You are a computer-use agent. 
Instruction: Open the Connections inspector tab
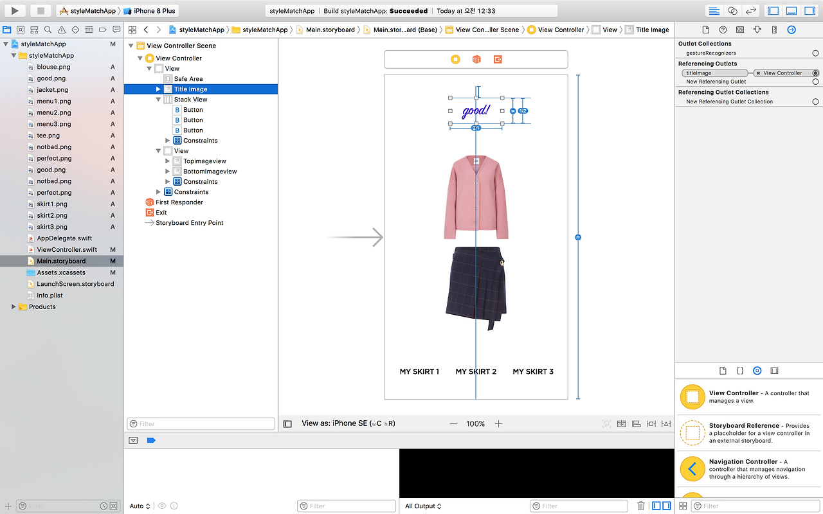coord(791,30)
